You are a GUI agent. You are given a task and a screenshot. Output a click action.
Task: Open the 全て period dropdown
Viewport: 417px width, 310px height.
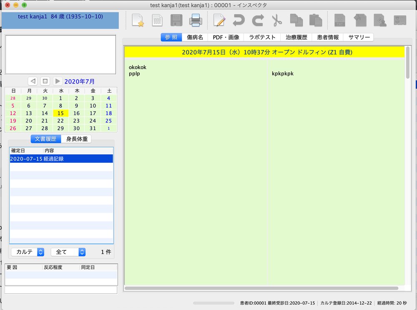pyautogui.click(x=68, y=252)
